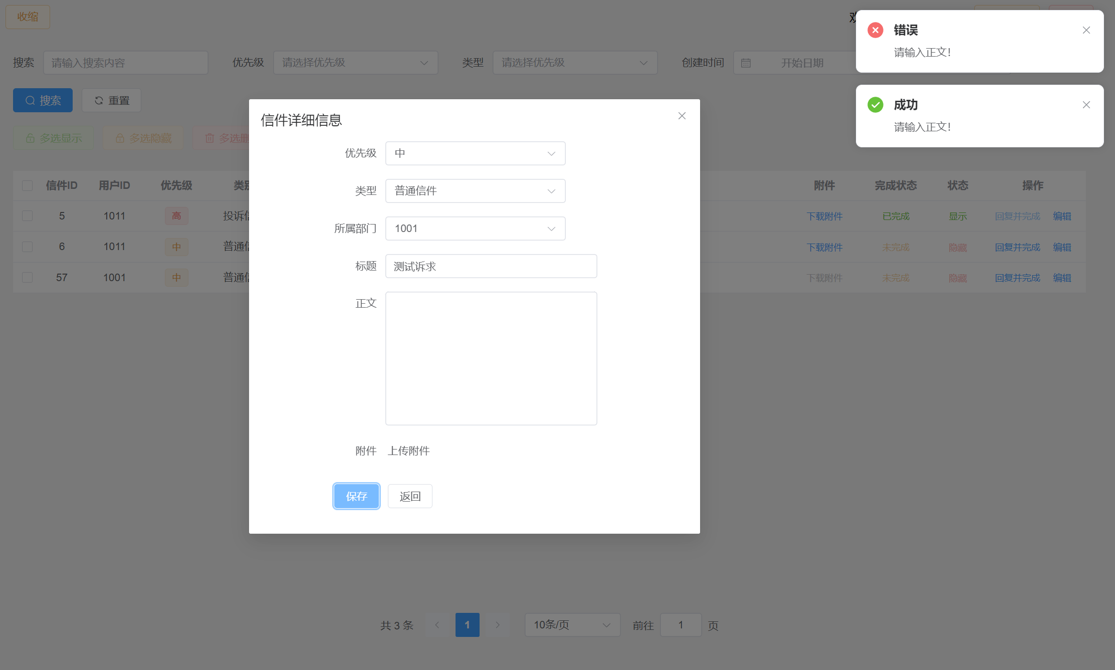This screenshot has height=670, width=1115.
Task: Check the row for letter ID 5
Action: coord(28,216)
